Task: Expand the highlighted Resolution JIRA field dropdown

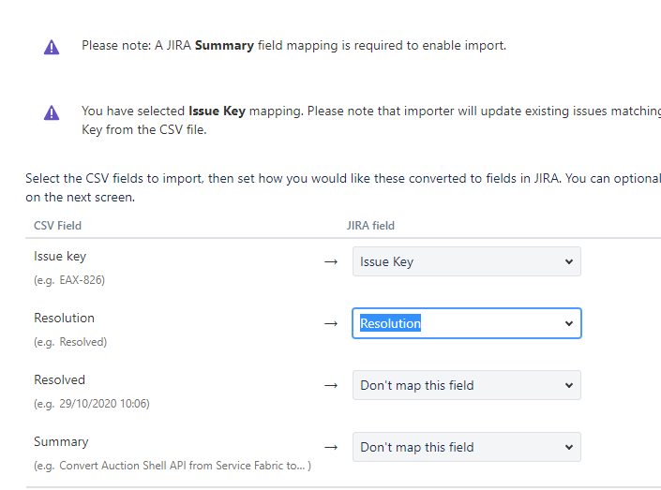Action: point(466,323)
